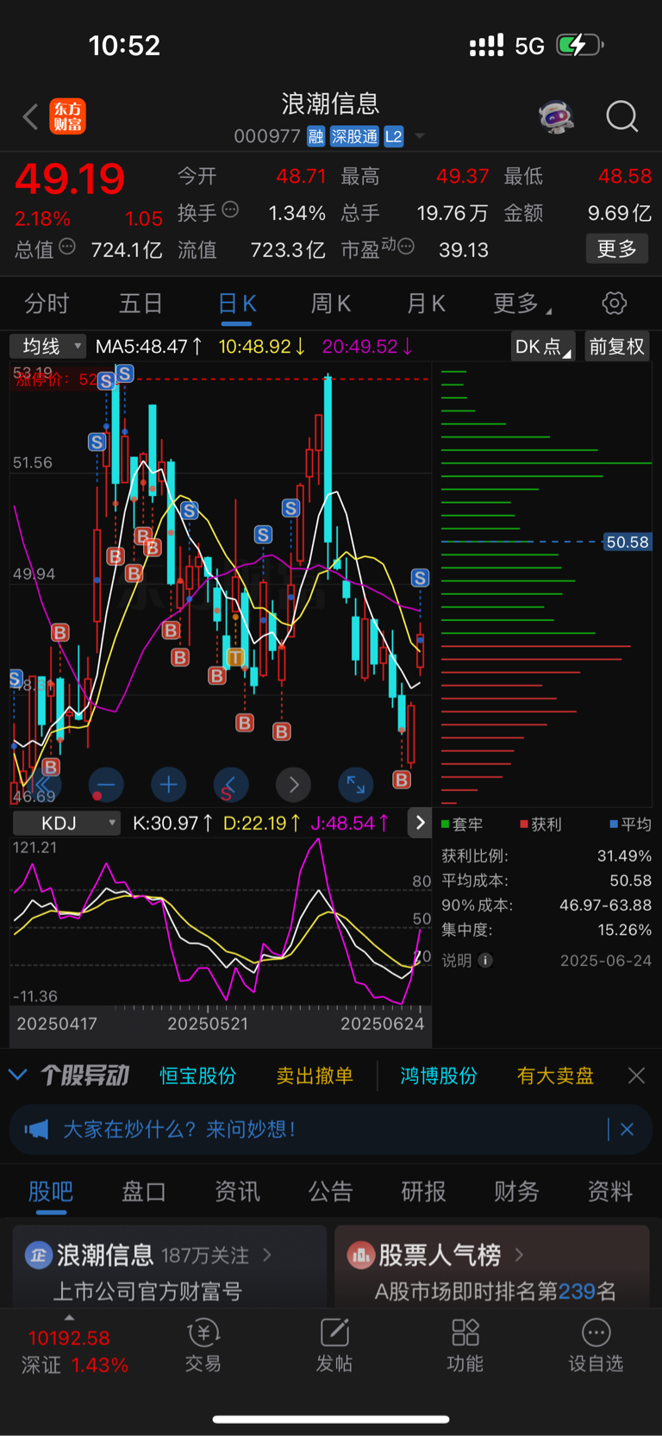Tap the info icon beside 说明

pos(485,961)
